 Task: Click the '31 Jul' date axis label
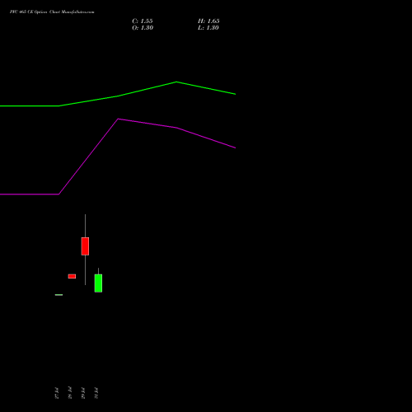[96, 393]
